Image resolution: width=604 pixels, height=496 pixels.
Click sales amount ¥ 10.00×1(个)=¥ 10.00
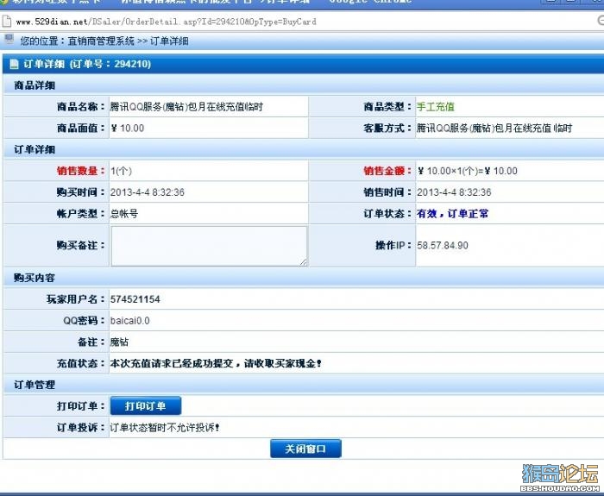click(468, 171)
